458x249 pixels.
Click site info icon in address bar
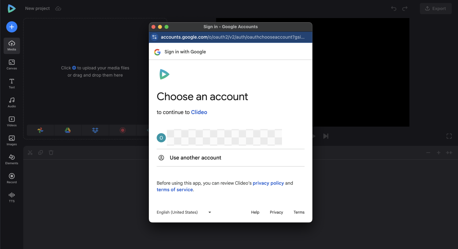155,37
